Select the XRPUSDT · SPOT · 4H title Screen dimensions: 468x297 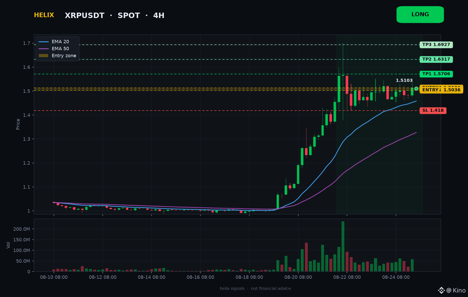coord(115,15)
